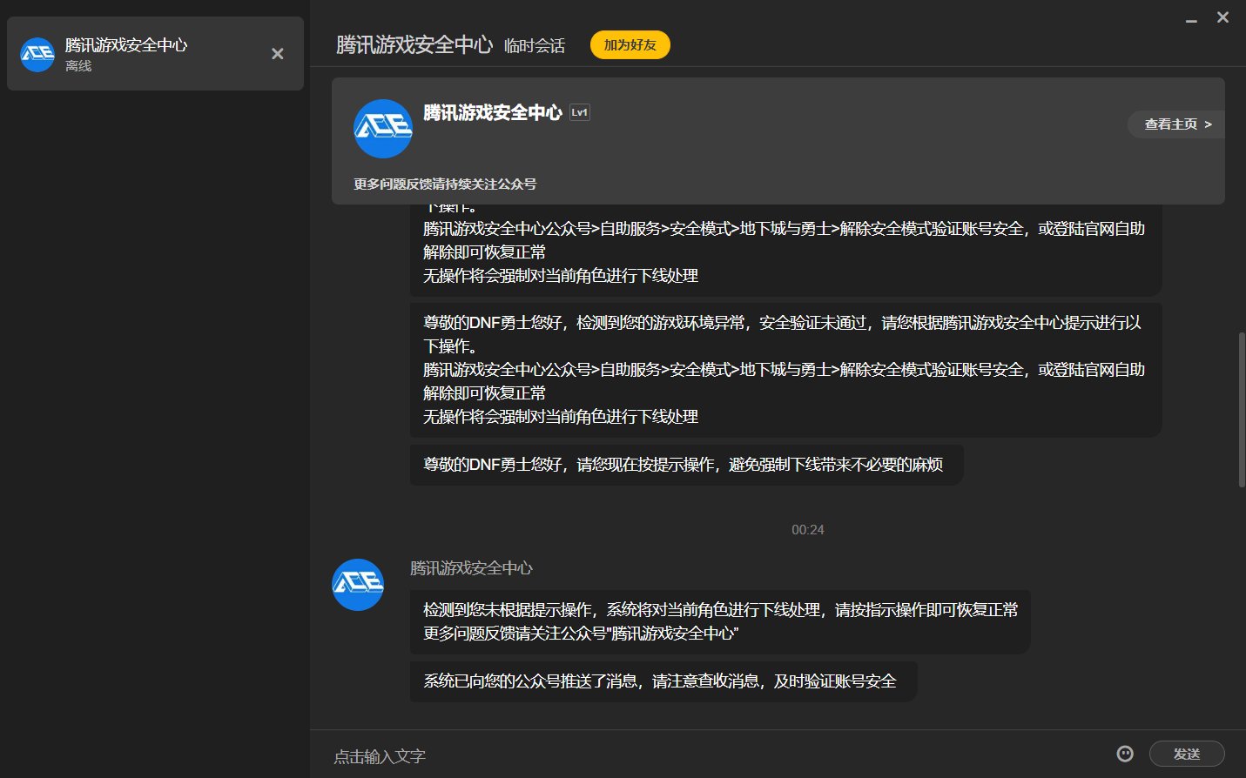Open the emoji picker icon
The width and height of the screenshot is (1246, 778).
(1125, 754)
